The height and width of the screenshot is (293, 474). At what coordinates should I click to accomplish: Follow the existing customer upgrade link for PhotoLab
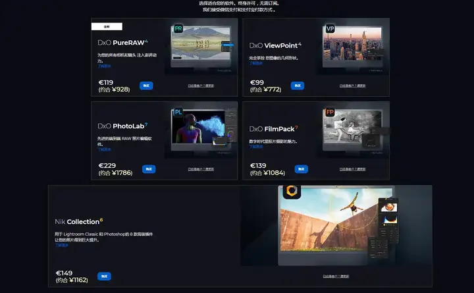201,169
